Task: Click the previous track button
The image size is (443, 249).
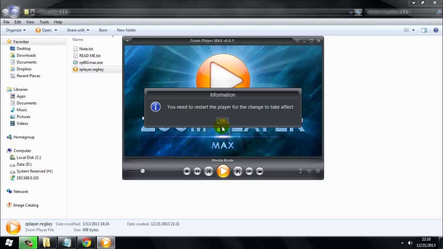Action: pyautogui.click(x=209, y=171)
